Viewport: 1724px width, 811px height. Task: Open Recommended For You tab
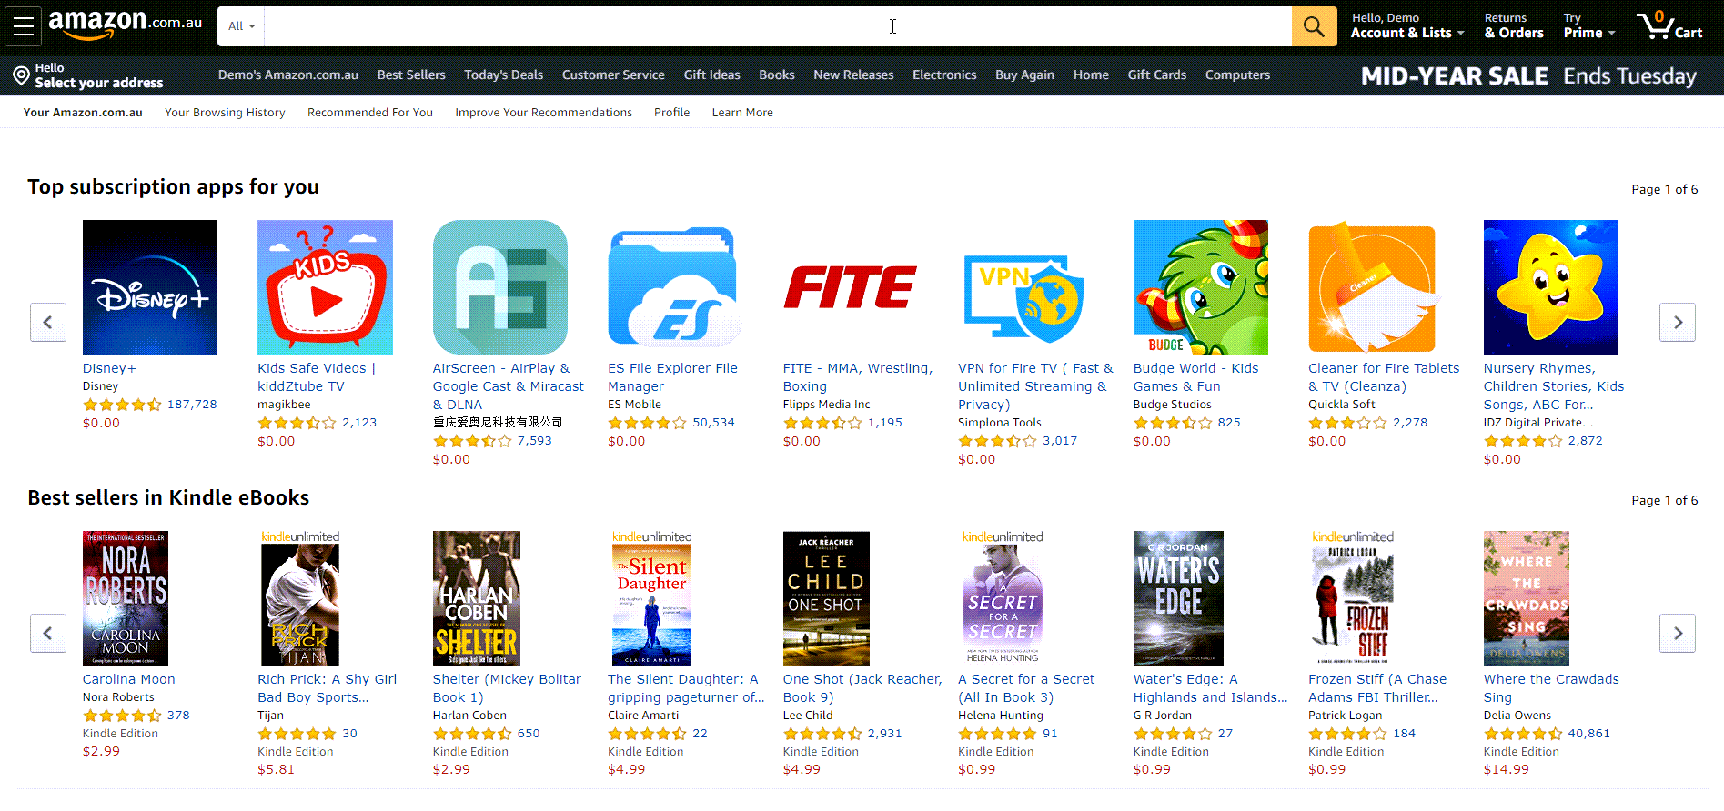tap(370, 113)
